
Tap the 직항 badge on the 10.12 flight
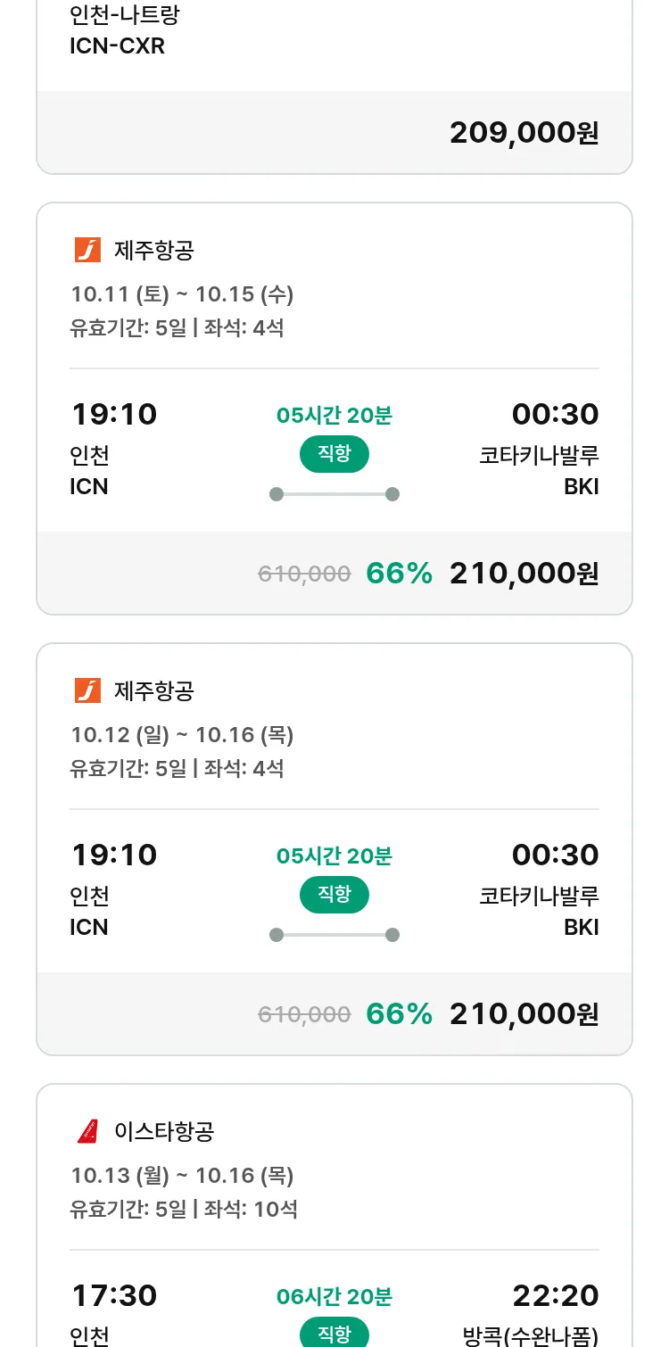click(334, 895)
